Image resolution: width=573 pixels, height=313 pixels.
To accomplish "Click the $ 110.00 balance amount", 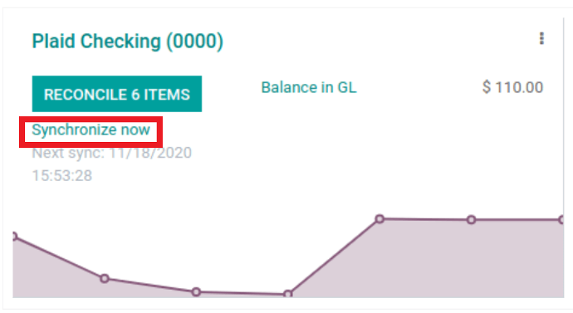I will [x=512, y=88].
